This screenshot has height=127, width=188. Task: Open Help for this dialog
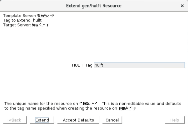pos(175,120)
